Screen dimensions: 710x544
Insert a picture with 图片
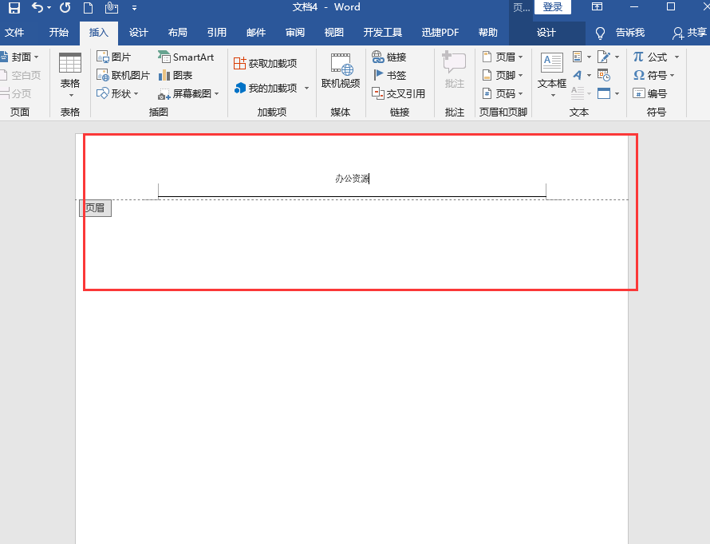tap(114, 57)
